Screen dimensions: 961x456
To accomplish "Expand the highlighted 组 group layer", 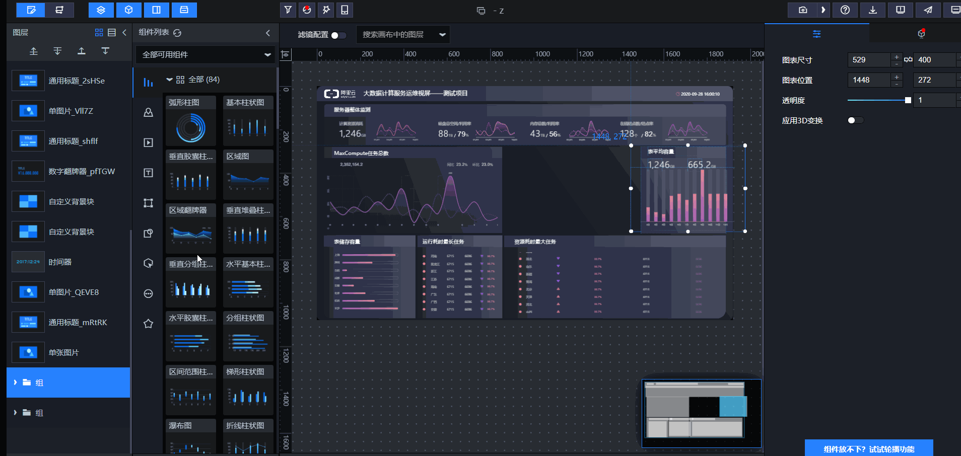I will (15, 383).
